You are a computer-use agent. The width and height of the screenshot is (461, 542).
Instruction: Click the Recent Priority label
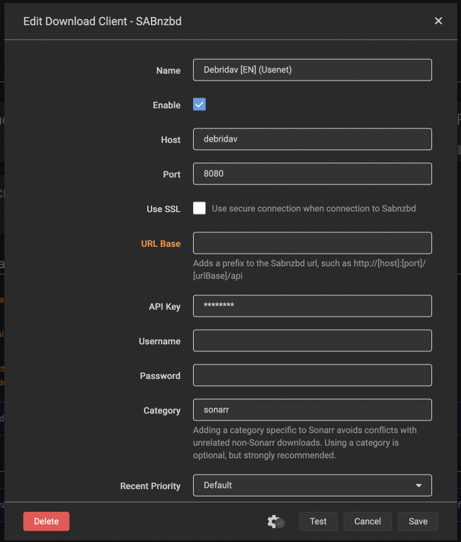tap(150, 486)
